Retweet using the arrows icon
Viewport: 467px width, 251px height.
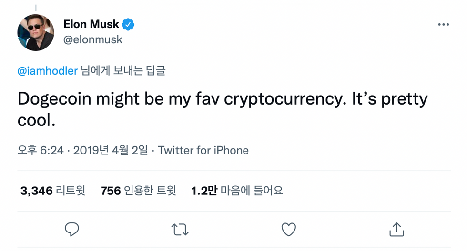coord(180,230)
